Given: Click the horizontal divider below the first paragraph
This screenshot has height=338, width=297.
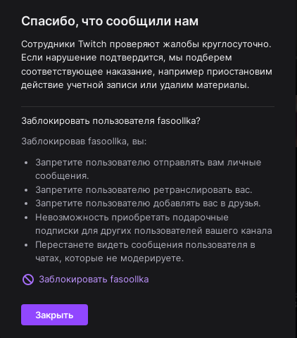Looking at the screenshot, I should [148, 106].
